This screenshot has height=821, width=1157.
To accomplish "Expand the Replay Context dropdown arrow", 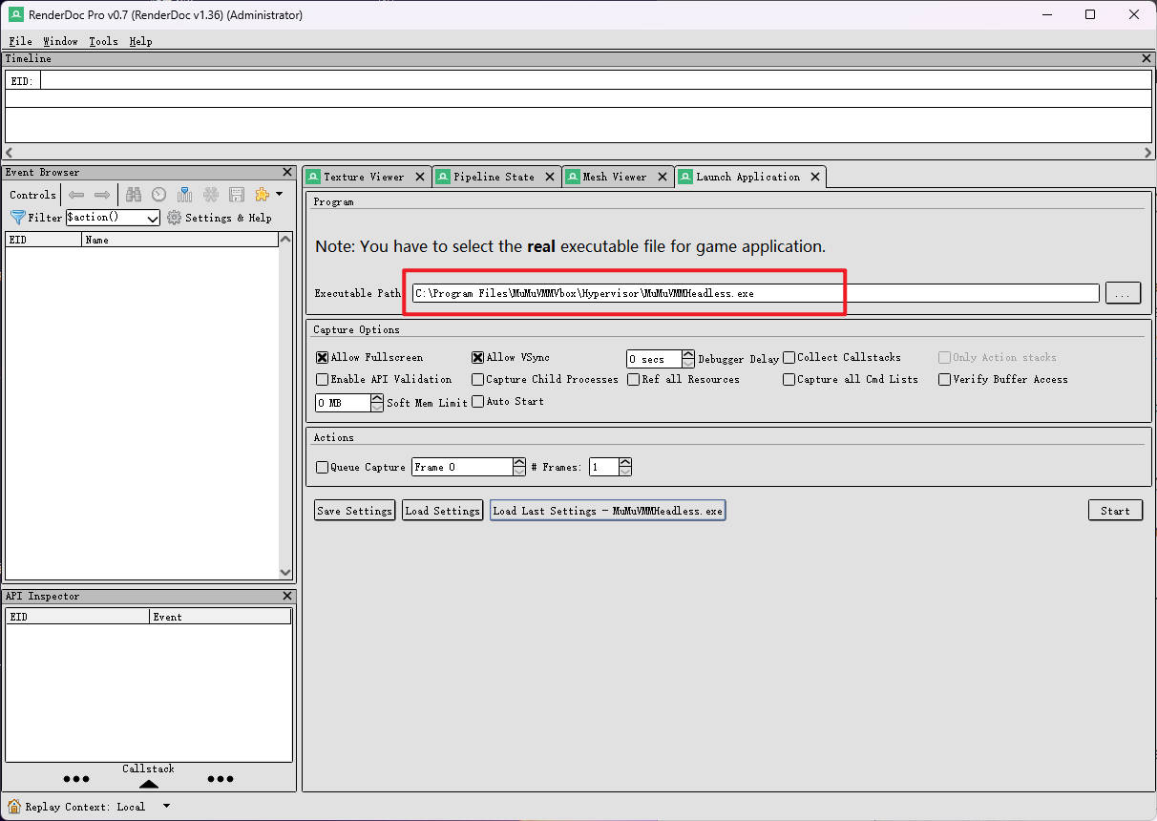I will click(x=167, y=807).
